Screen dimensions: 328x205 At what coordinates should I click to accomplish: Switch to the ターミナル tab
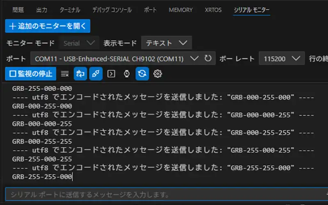click(x=70, y=10)
